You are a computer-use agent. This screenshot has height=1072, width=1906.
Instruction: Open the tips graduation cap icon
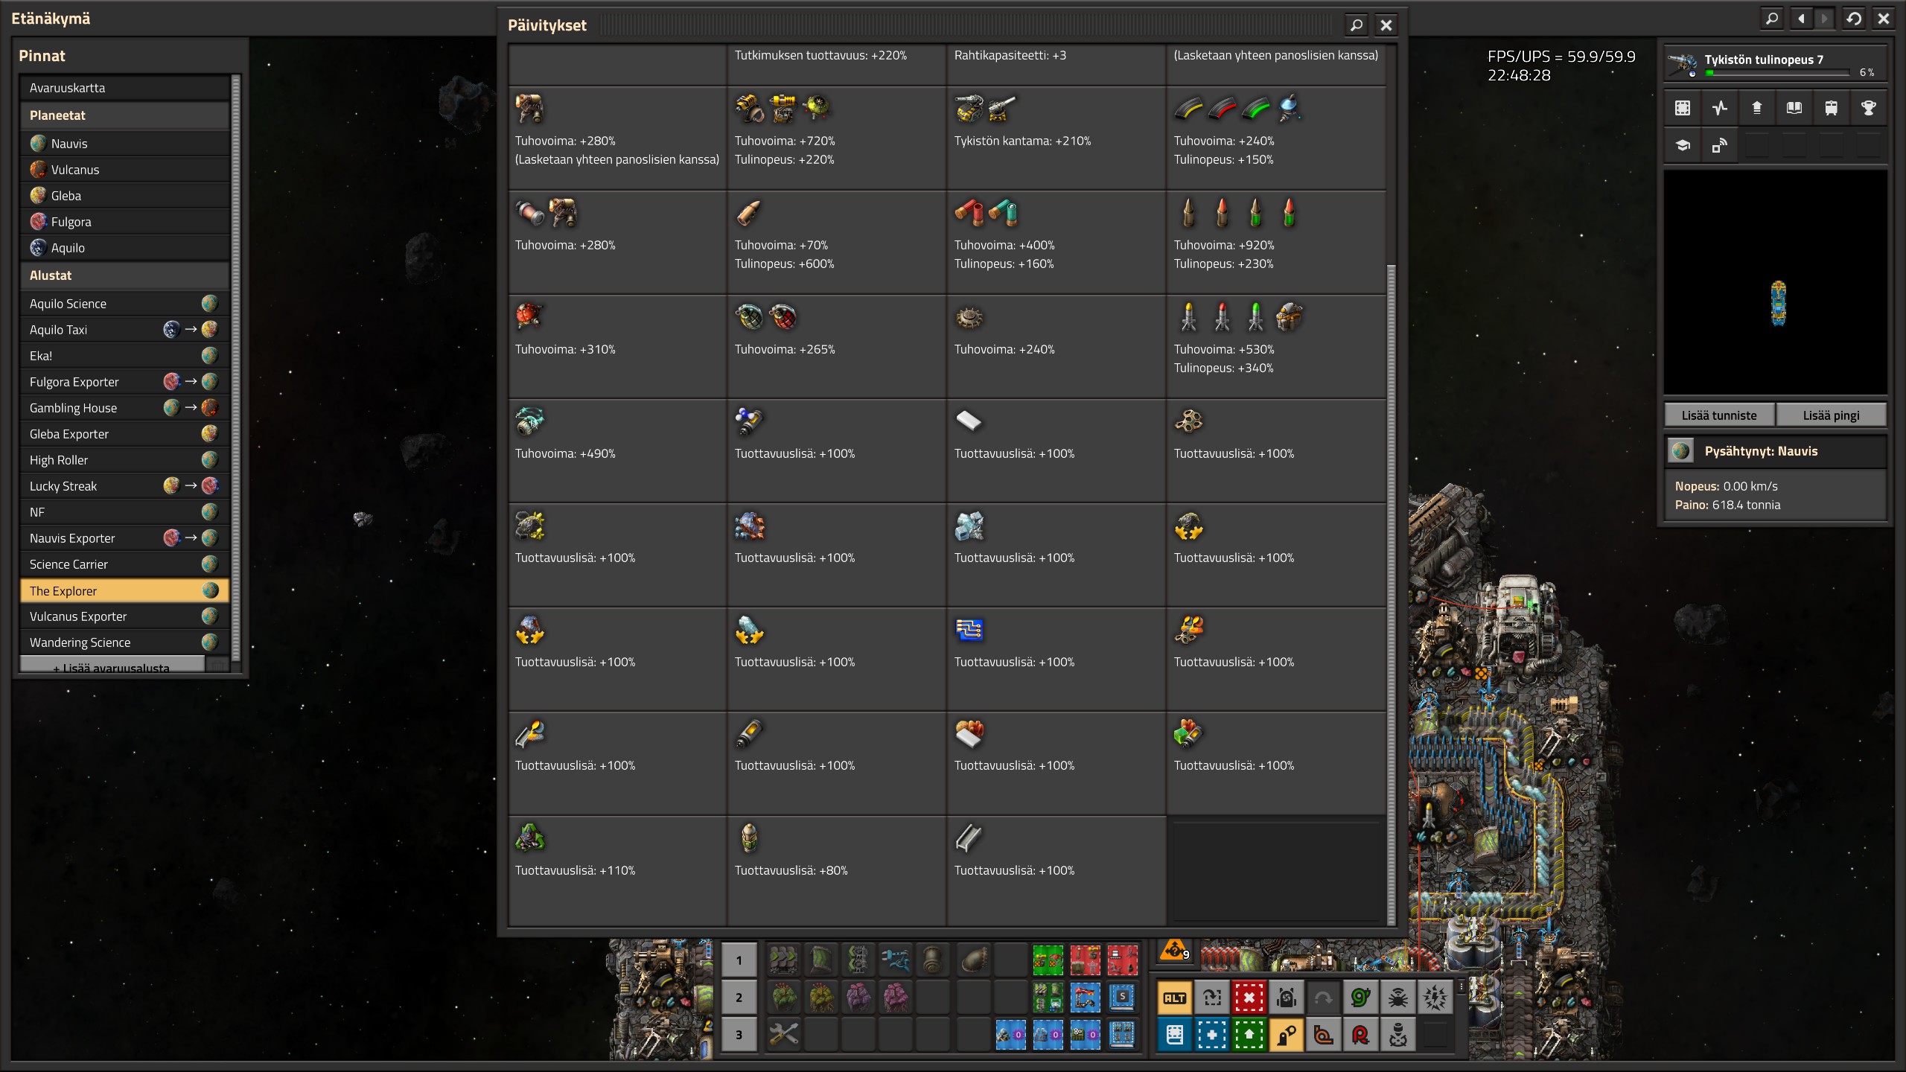pos(1683,145)
